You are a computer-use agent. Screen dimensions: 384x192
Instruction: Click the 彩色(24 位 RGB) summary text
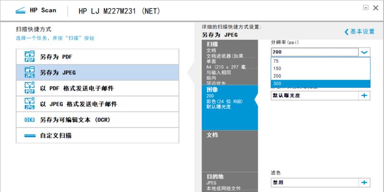pyautogui.click(x=225, y=101)
